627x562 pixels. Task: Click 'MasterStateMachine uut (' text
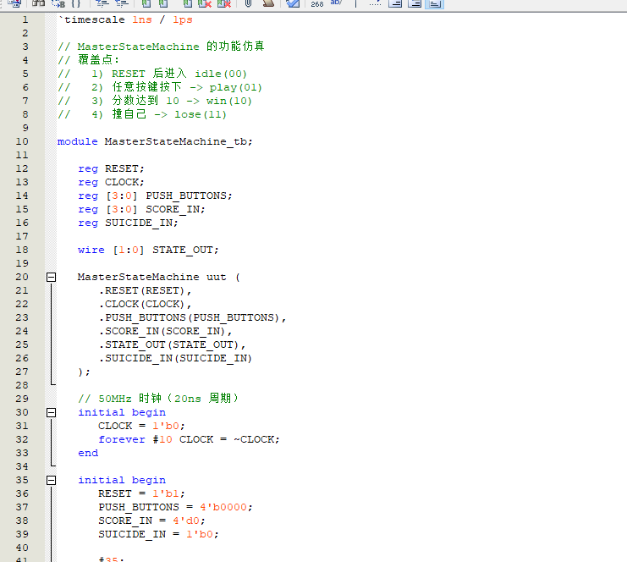159,278
